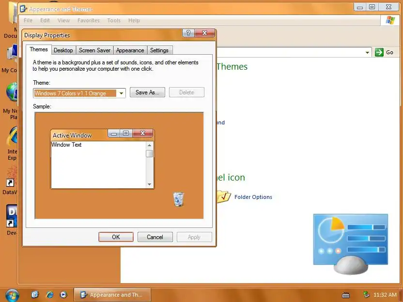Click the Windows flag logo in the menu bar
This screenshot has height=302, width=403.
[x=390, y=20]
